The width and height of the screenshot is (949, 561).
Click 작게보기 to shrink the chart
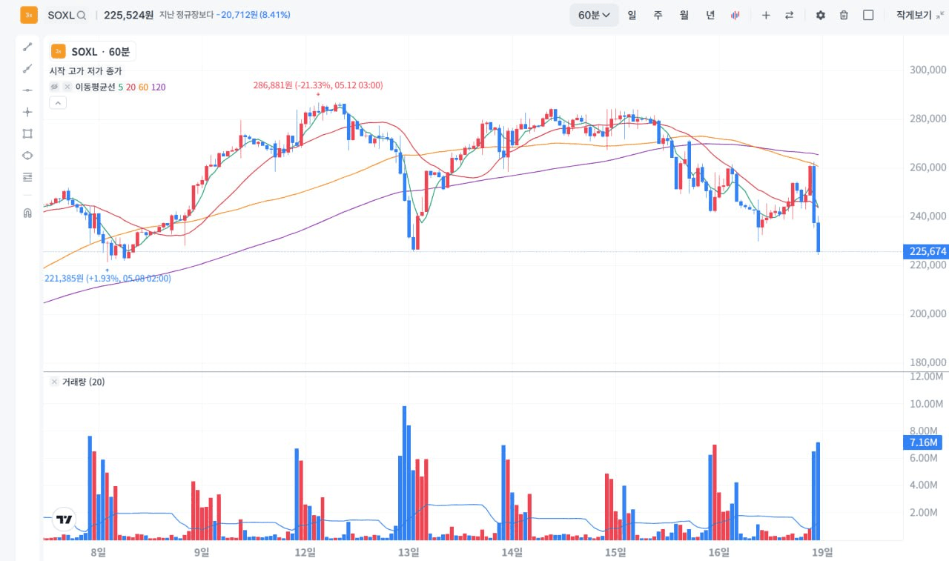[919, 15]
